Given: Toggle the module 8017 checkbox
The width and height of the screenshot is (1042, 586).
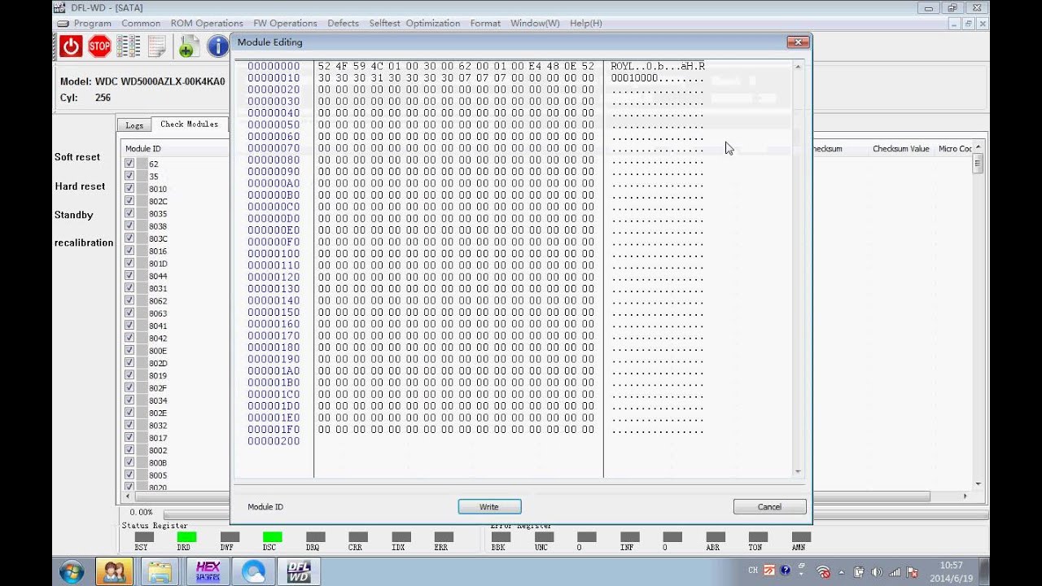Looking at the screenshot, I should 129,438.
